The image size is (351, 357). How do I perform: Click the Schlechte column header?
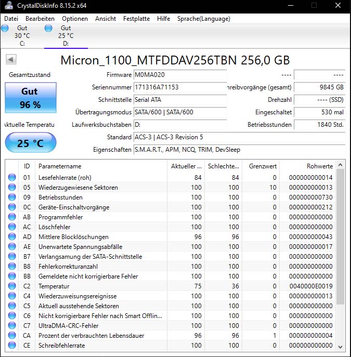pos(224,166)
